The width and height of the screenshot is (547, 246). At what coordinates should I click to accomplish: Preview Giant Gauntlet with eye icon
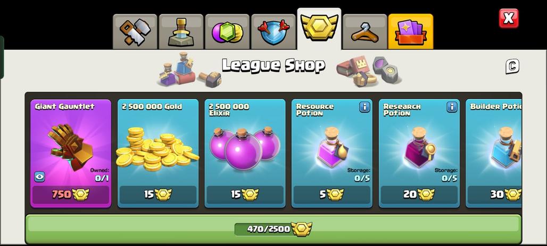(39, 176)
